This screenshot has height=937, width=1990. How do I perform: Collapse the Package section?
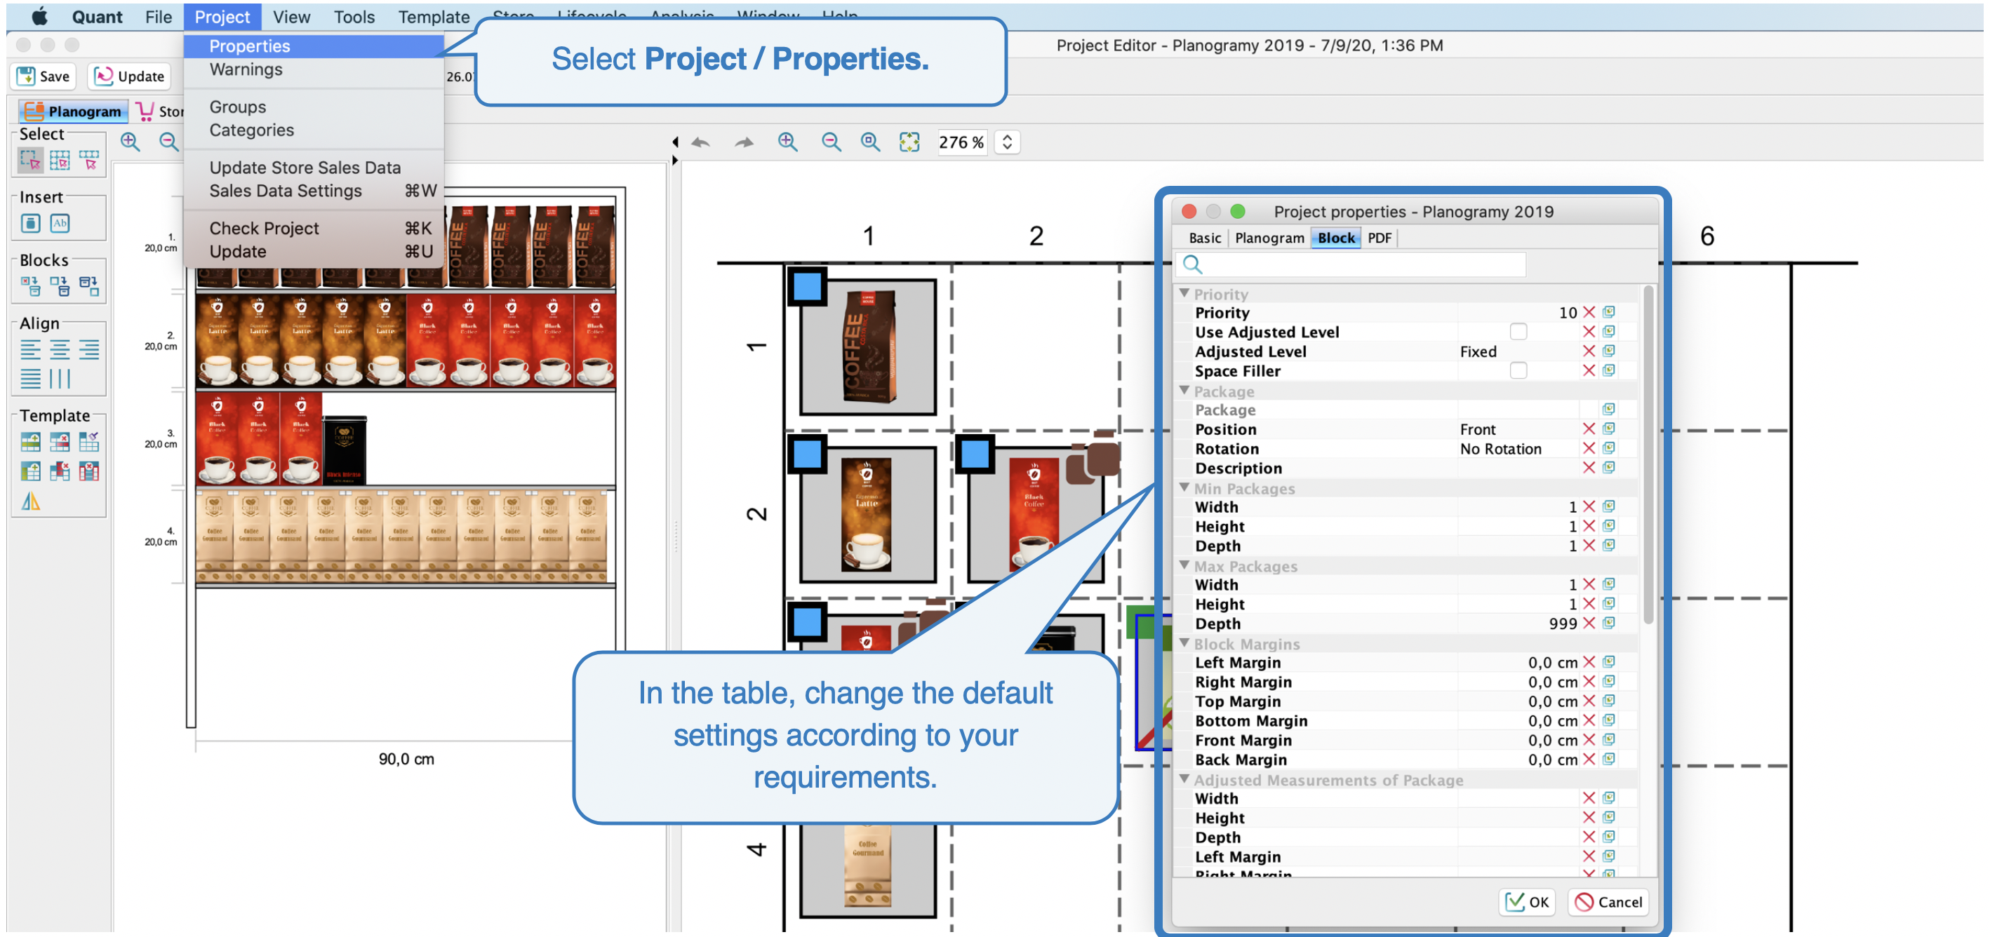point(1184,391)
